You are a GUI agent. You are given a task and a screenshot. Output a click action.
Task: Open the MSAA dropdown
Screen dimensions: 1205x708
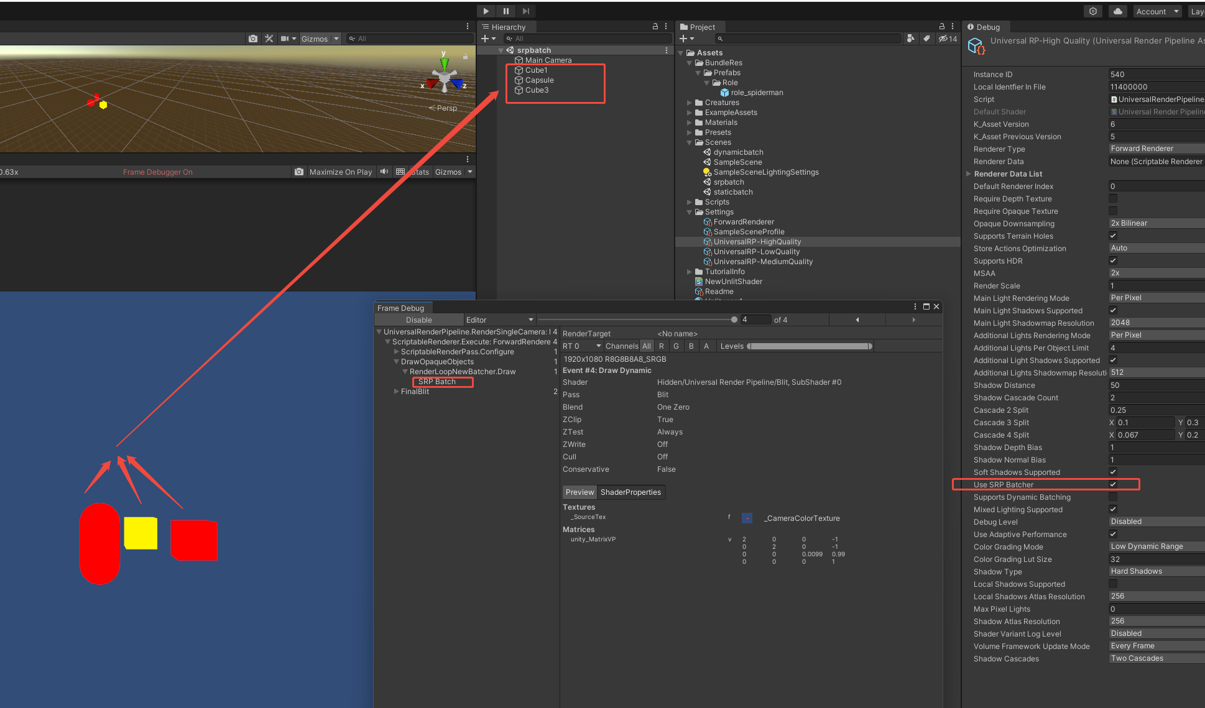(x=1155, y=274)
